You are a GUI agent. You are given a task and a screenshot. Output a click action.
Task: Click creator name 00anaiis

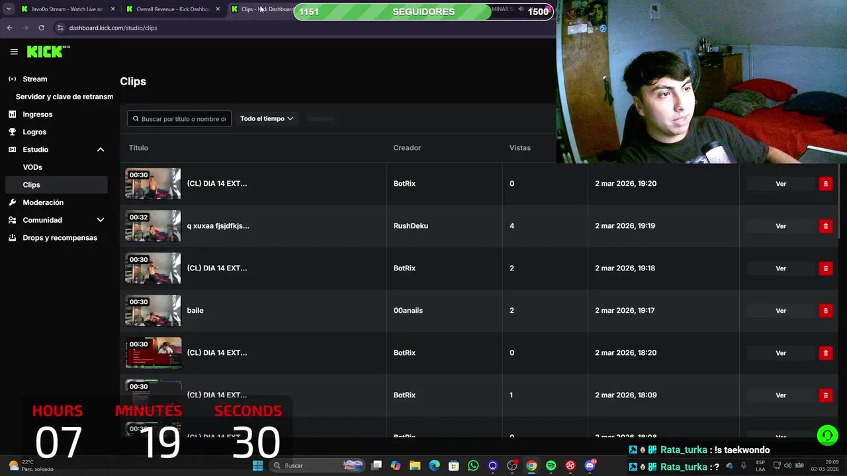[x=408, y=311]
